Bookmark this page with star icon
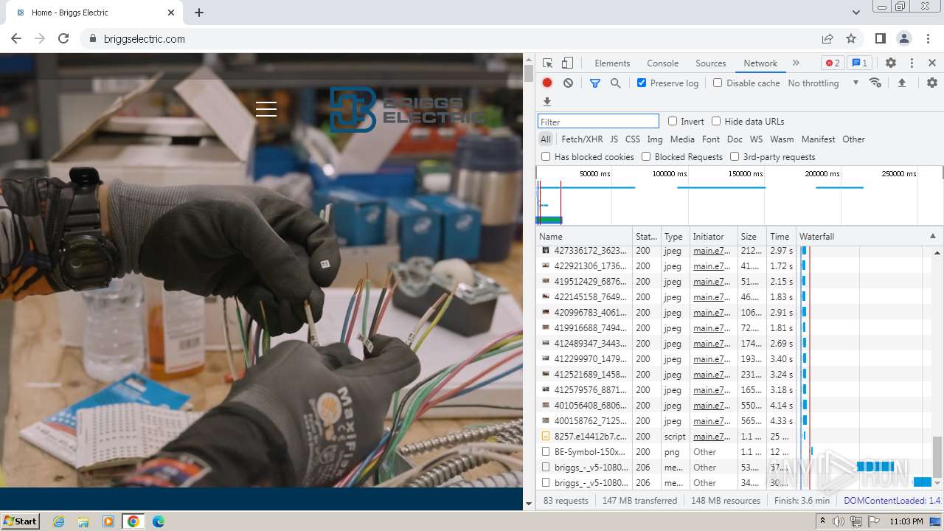The image size is (944, 531). click(x=851, y=38)
